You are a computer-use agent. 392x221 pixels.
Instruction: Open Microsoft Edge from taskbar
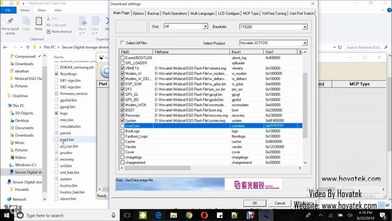(158, 215)
